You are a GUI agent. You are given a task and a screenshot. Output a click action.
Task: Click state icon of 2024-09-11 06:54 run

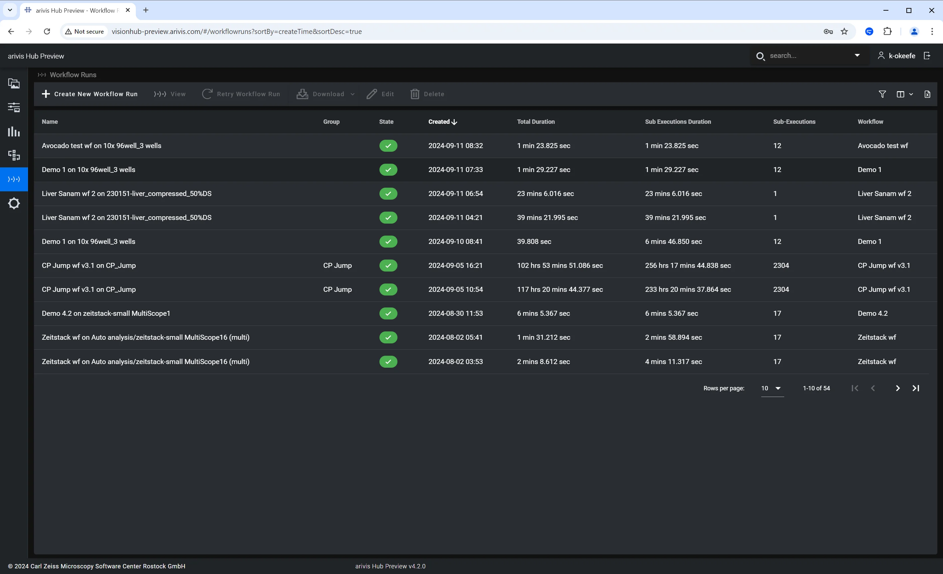(x=388, y=194)
